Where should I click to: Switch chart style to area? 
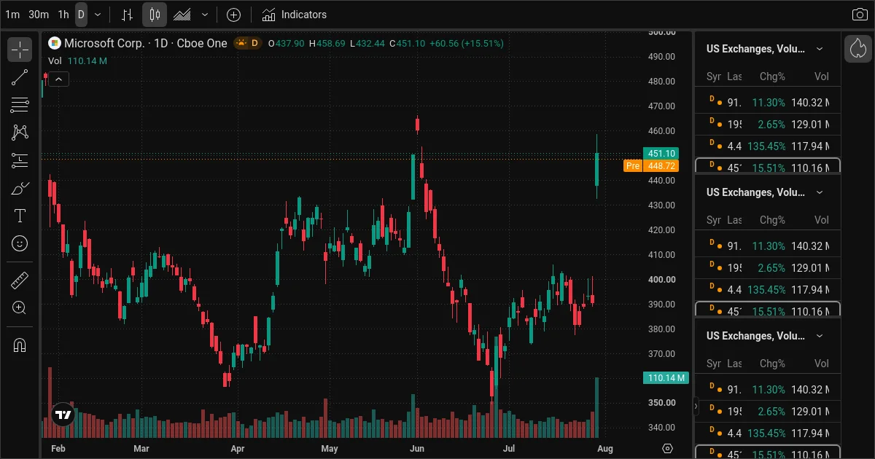(182, 15)
